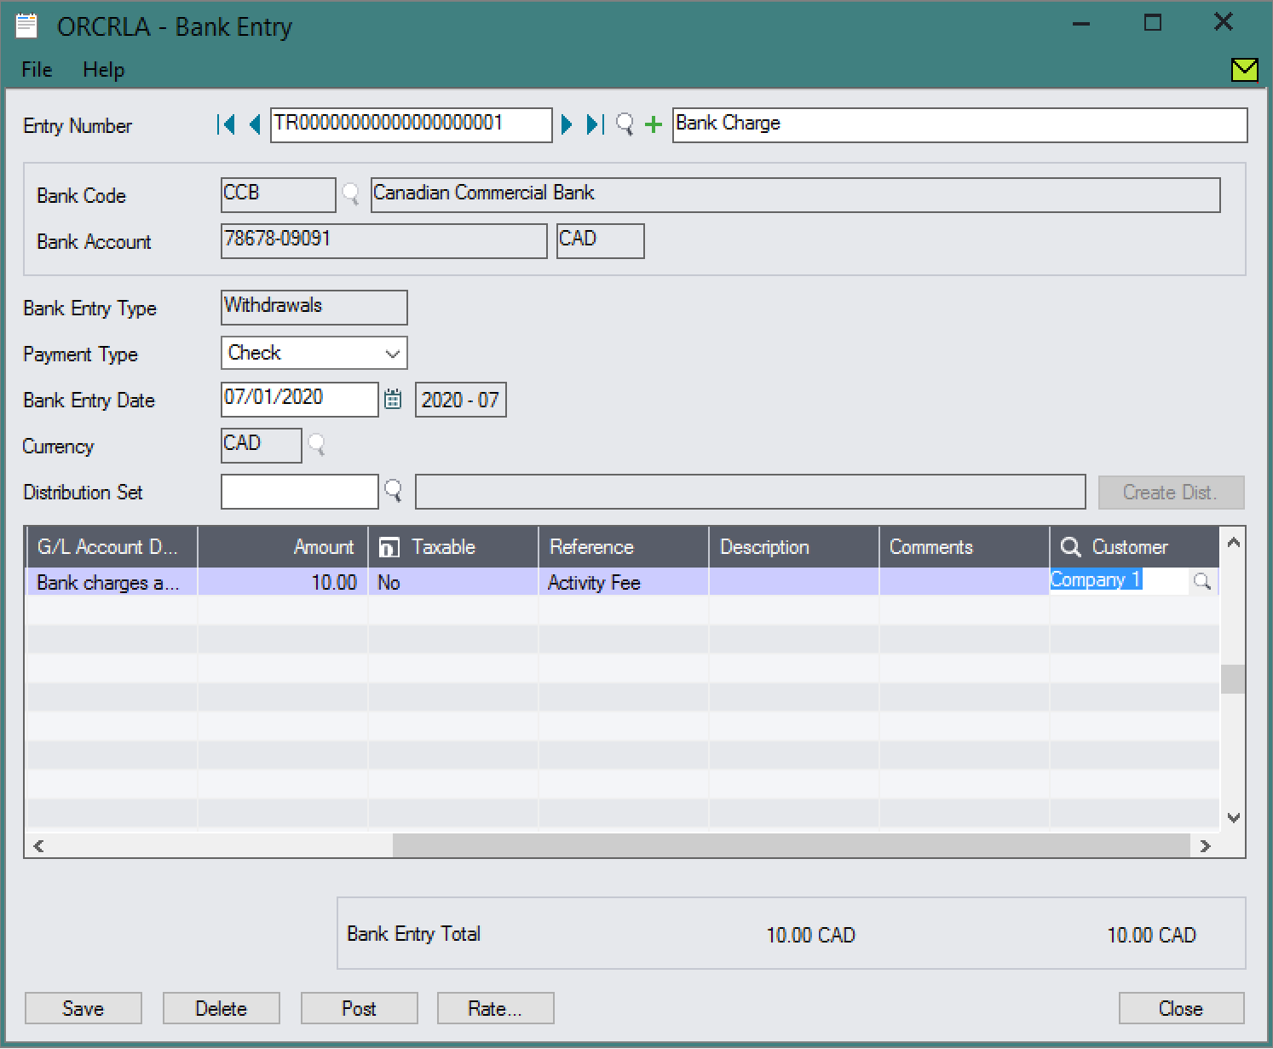Open Distribution Set finder magnifier
1273x1049 pixels.
[394, 491]
